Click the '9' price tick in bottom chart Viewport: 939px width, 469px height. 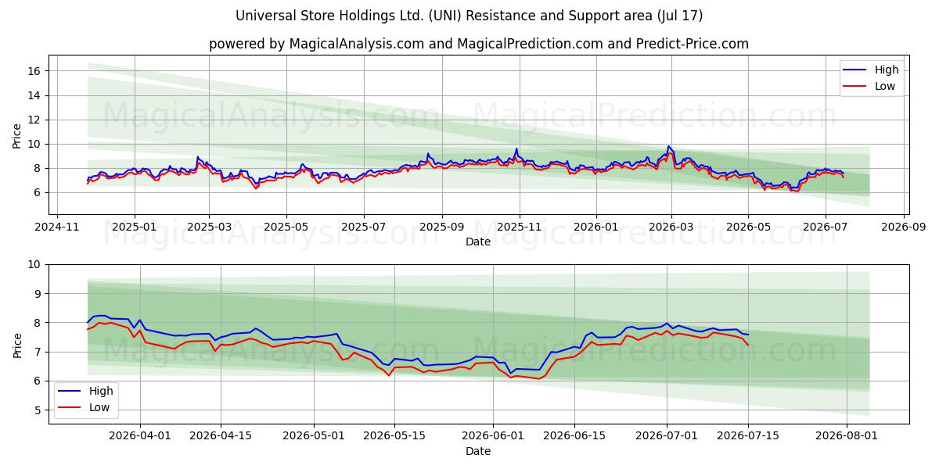[x=38, y=294]
